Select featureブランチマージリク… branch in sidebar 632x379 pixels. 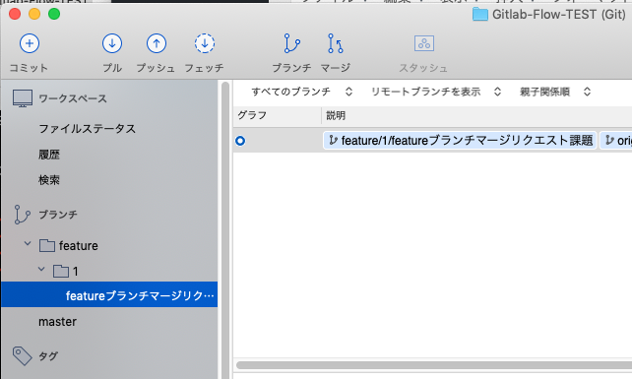(x=109, y=294)
